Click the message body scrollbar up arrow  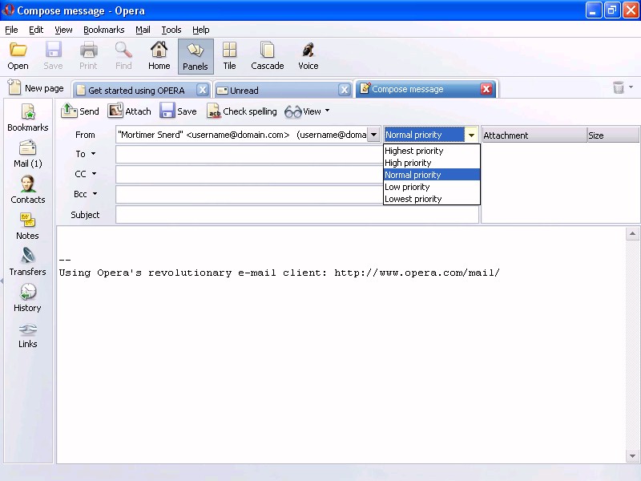[x=632, y=234]
